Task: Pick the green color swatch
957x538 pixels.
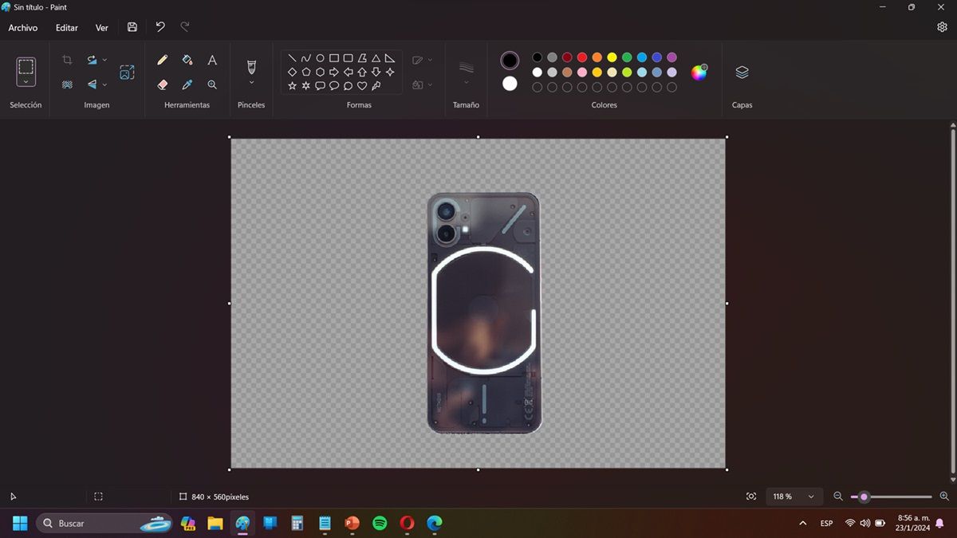Action: [627, 57]
